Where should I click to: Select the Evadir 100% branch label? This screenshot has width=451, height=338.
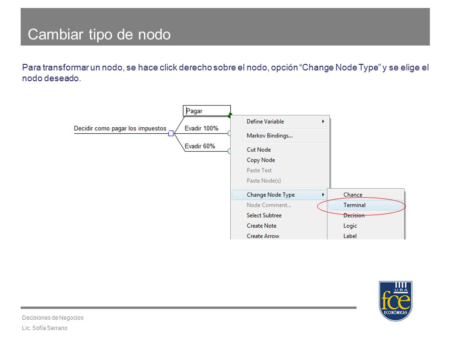(x=202, y=129)
